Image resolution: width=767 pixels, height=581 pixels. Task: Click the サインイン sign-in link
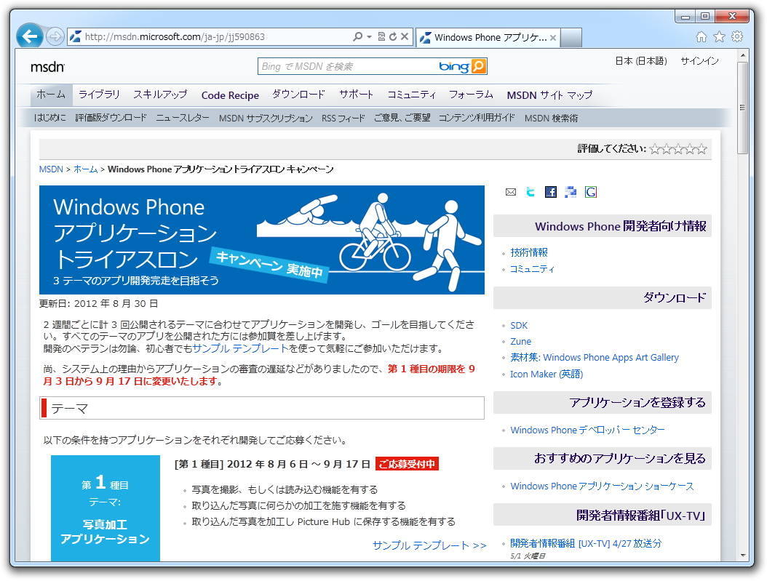(x=699, y=61)
